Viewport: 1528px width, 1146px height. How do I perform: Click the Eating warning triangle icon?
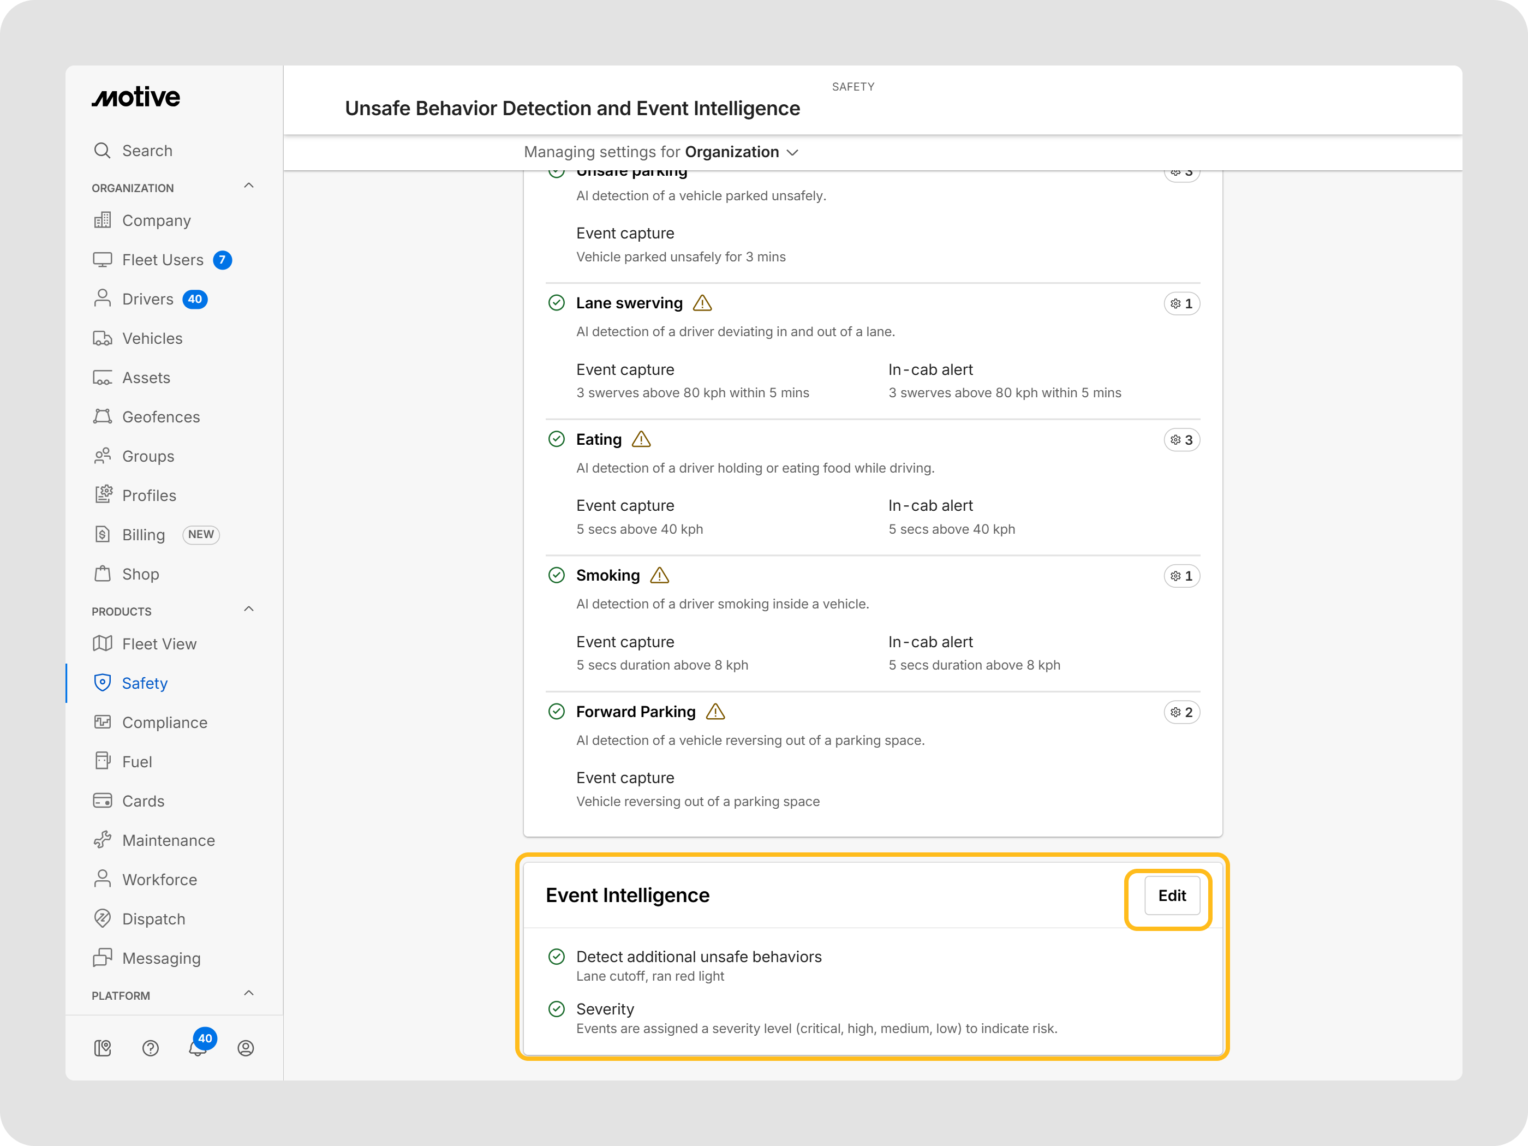click(x=641, y=439)
